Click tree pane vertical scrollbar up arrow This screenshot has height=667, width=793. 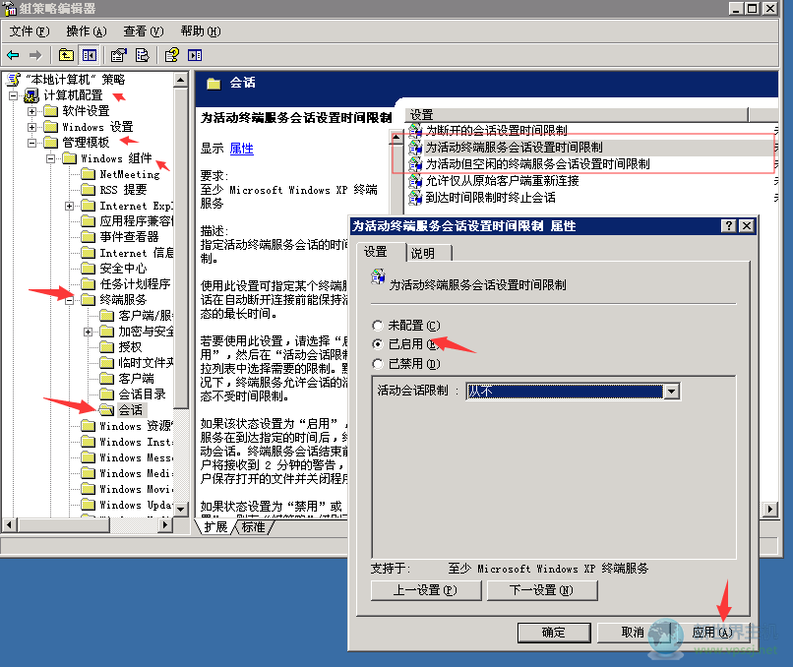181,80
